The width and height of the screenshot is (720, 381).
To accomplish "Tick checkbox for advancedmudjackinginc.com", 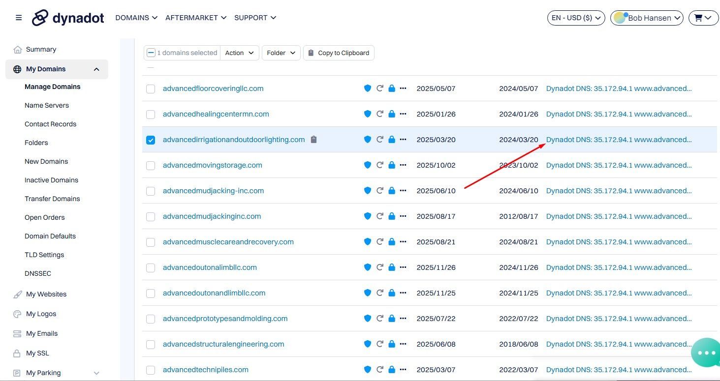I will pos(151,217).
